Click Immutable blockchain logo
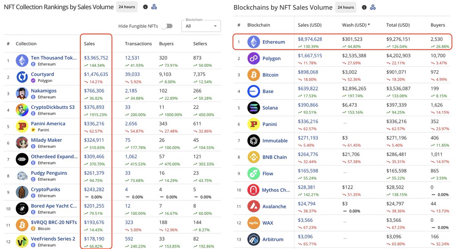The width and height of the screenshot is (455, 249). 254,141
